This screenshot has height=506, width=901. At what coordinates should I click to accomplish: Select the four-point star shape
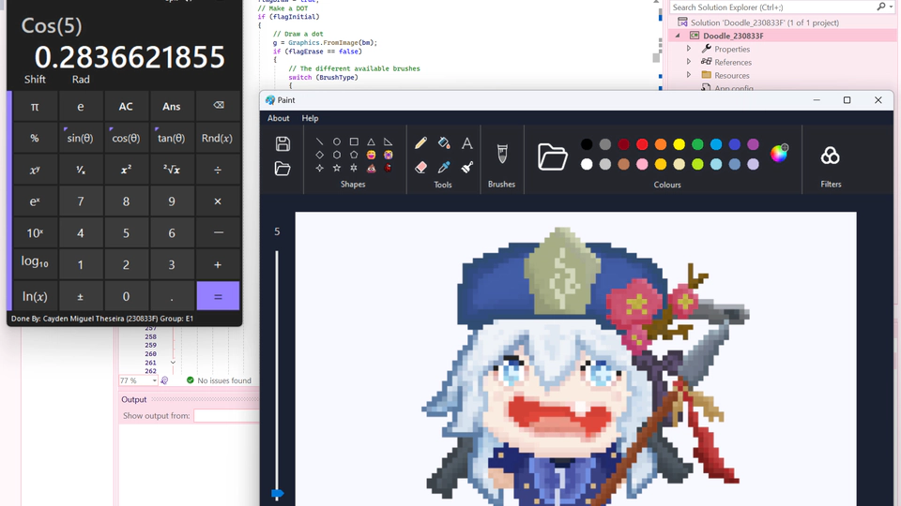(319, 168)
